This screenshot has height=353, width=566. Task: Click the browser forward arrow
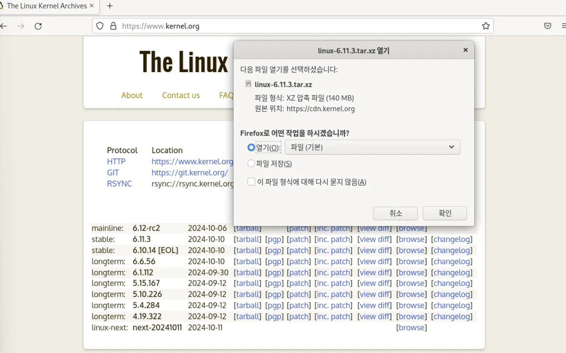pyautogui.click(x=21, y=26)
